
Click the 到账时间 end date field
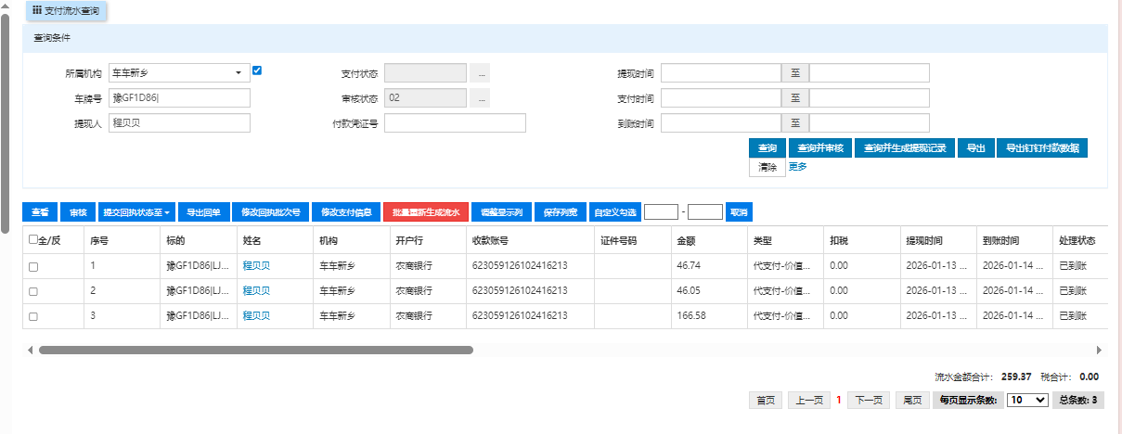click(x=870, y=123)
